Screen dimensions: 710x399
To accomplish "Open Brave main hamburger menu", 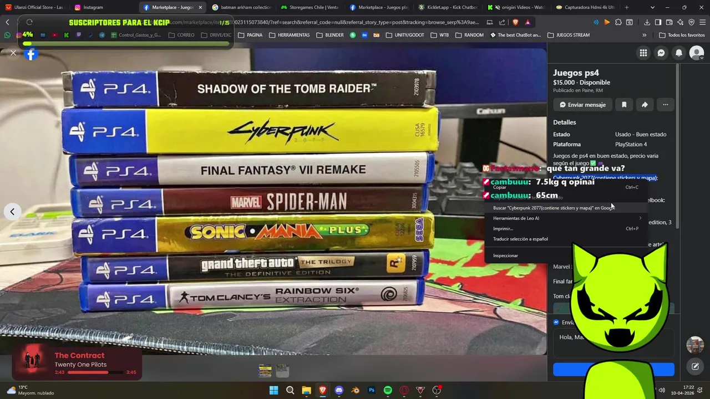I will (x=702, y=22).
